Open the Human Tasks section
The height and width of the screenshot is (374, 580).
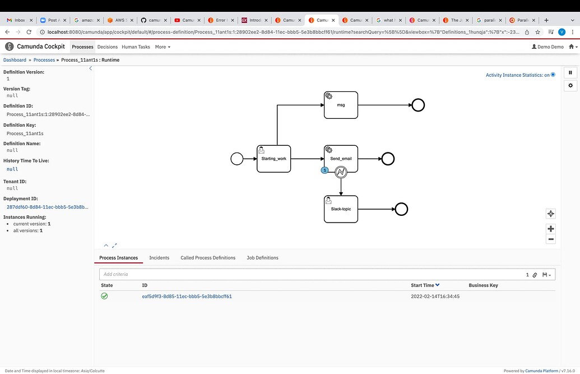(135, 47)
